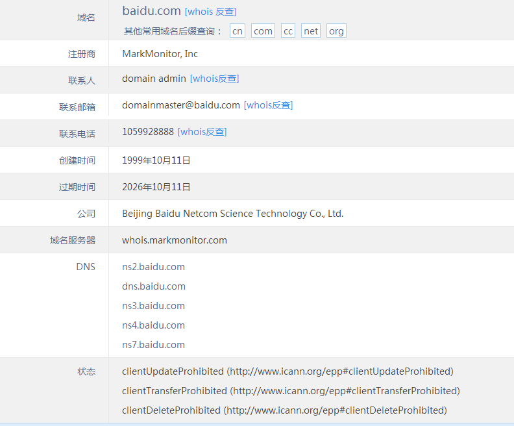Image resolution: width=514 pixels, height=426 pixels.
Task: Select the registrar MarkMonitor, Inc
Action: tap(160, 54)
